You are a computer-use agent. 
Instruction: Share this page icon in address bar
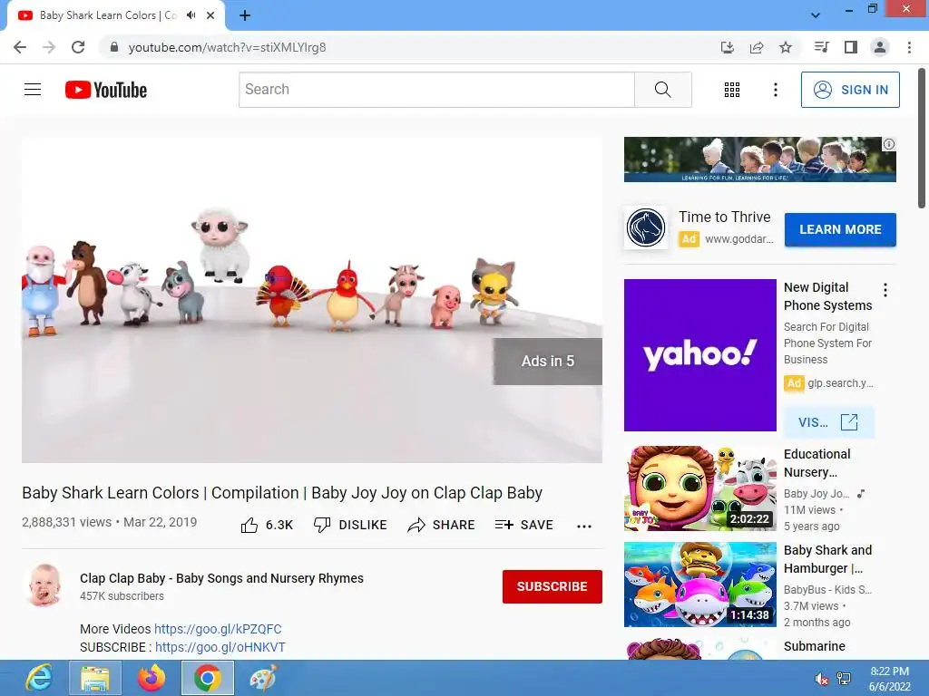tap(757, 47)
